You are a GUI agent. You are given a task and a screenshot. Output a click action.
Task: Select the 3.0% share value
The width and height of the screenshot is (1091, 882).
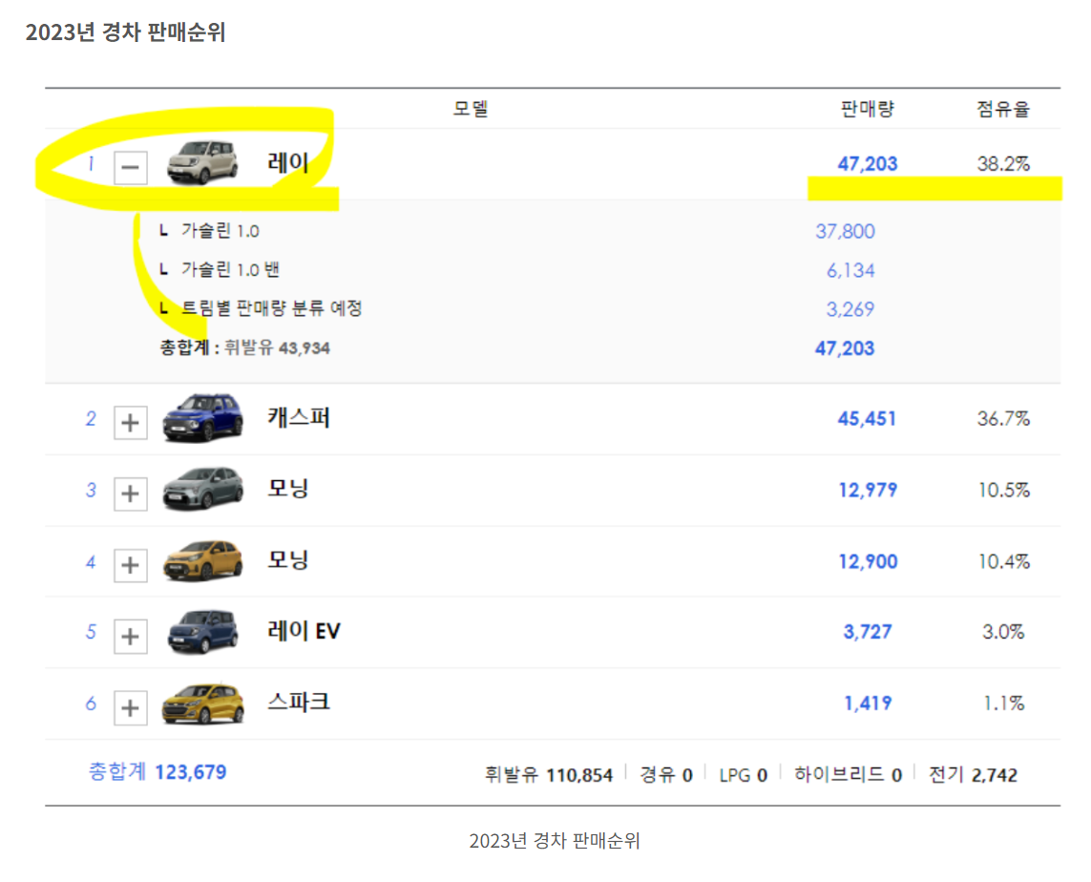[x=1002, y=632]
